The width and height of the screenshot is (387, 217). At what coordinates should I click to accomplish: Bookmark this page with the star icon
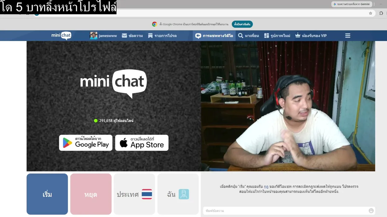pyautogui.click(x=370, y=13)
